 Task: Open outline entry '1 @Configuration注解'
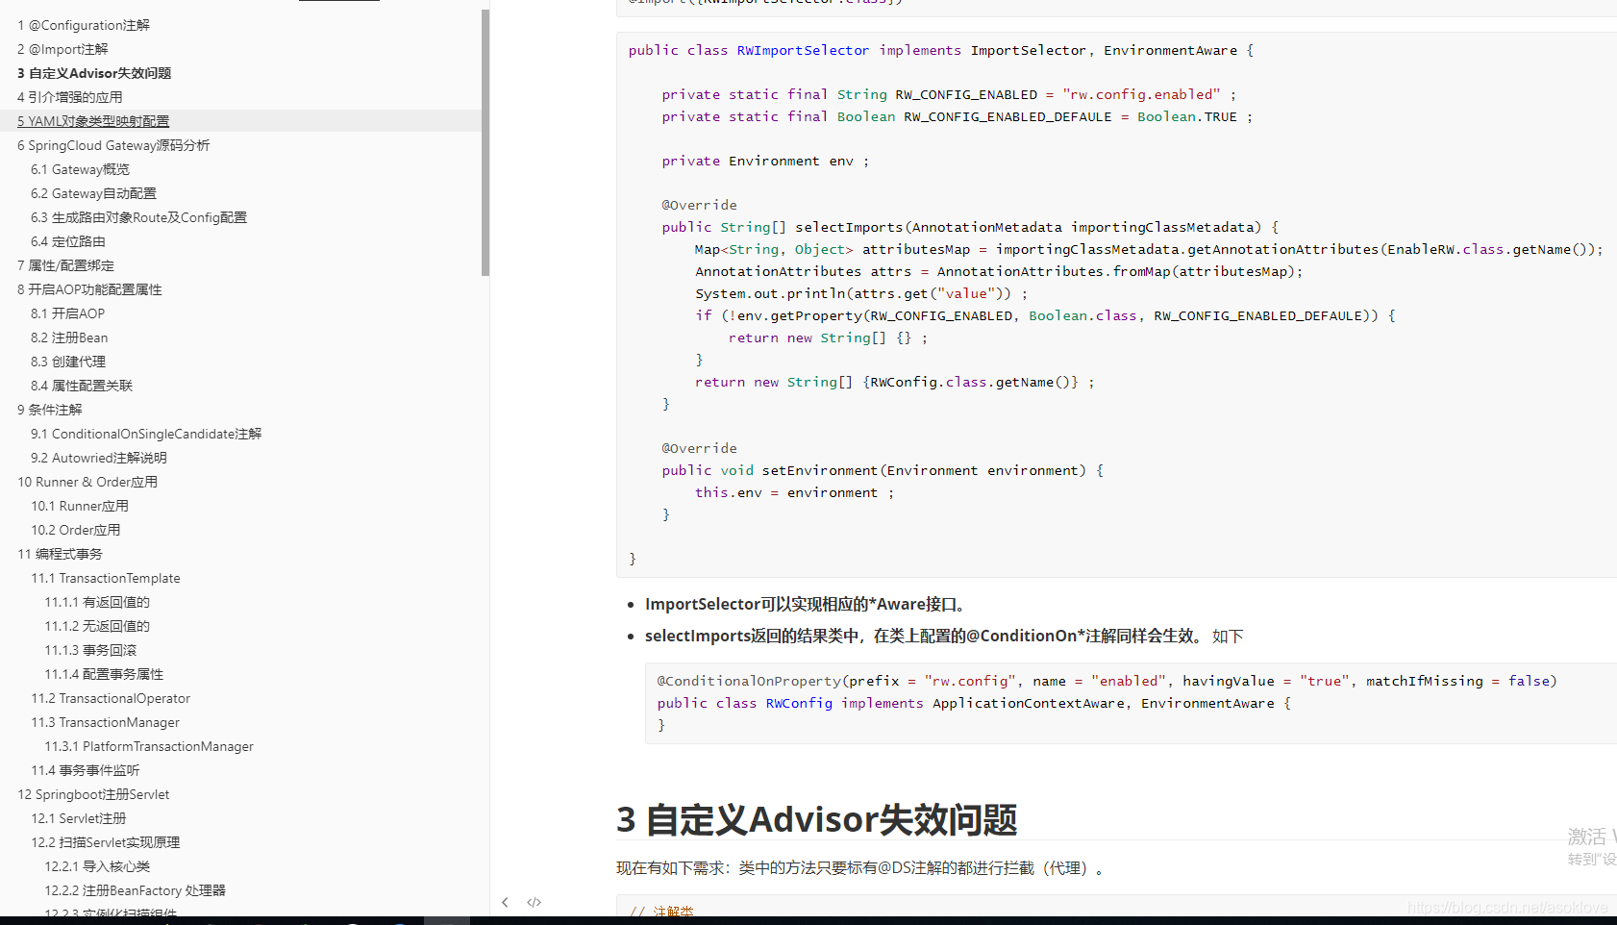(84, 25)
